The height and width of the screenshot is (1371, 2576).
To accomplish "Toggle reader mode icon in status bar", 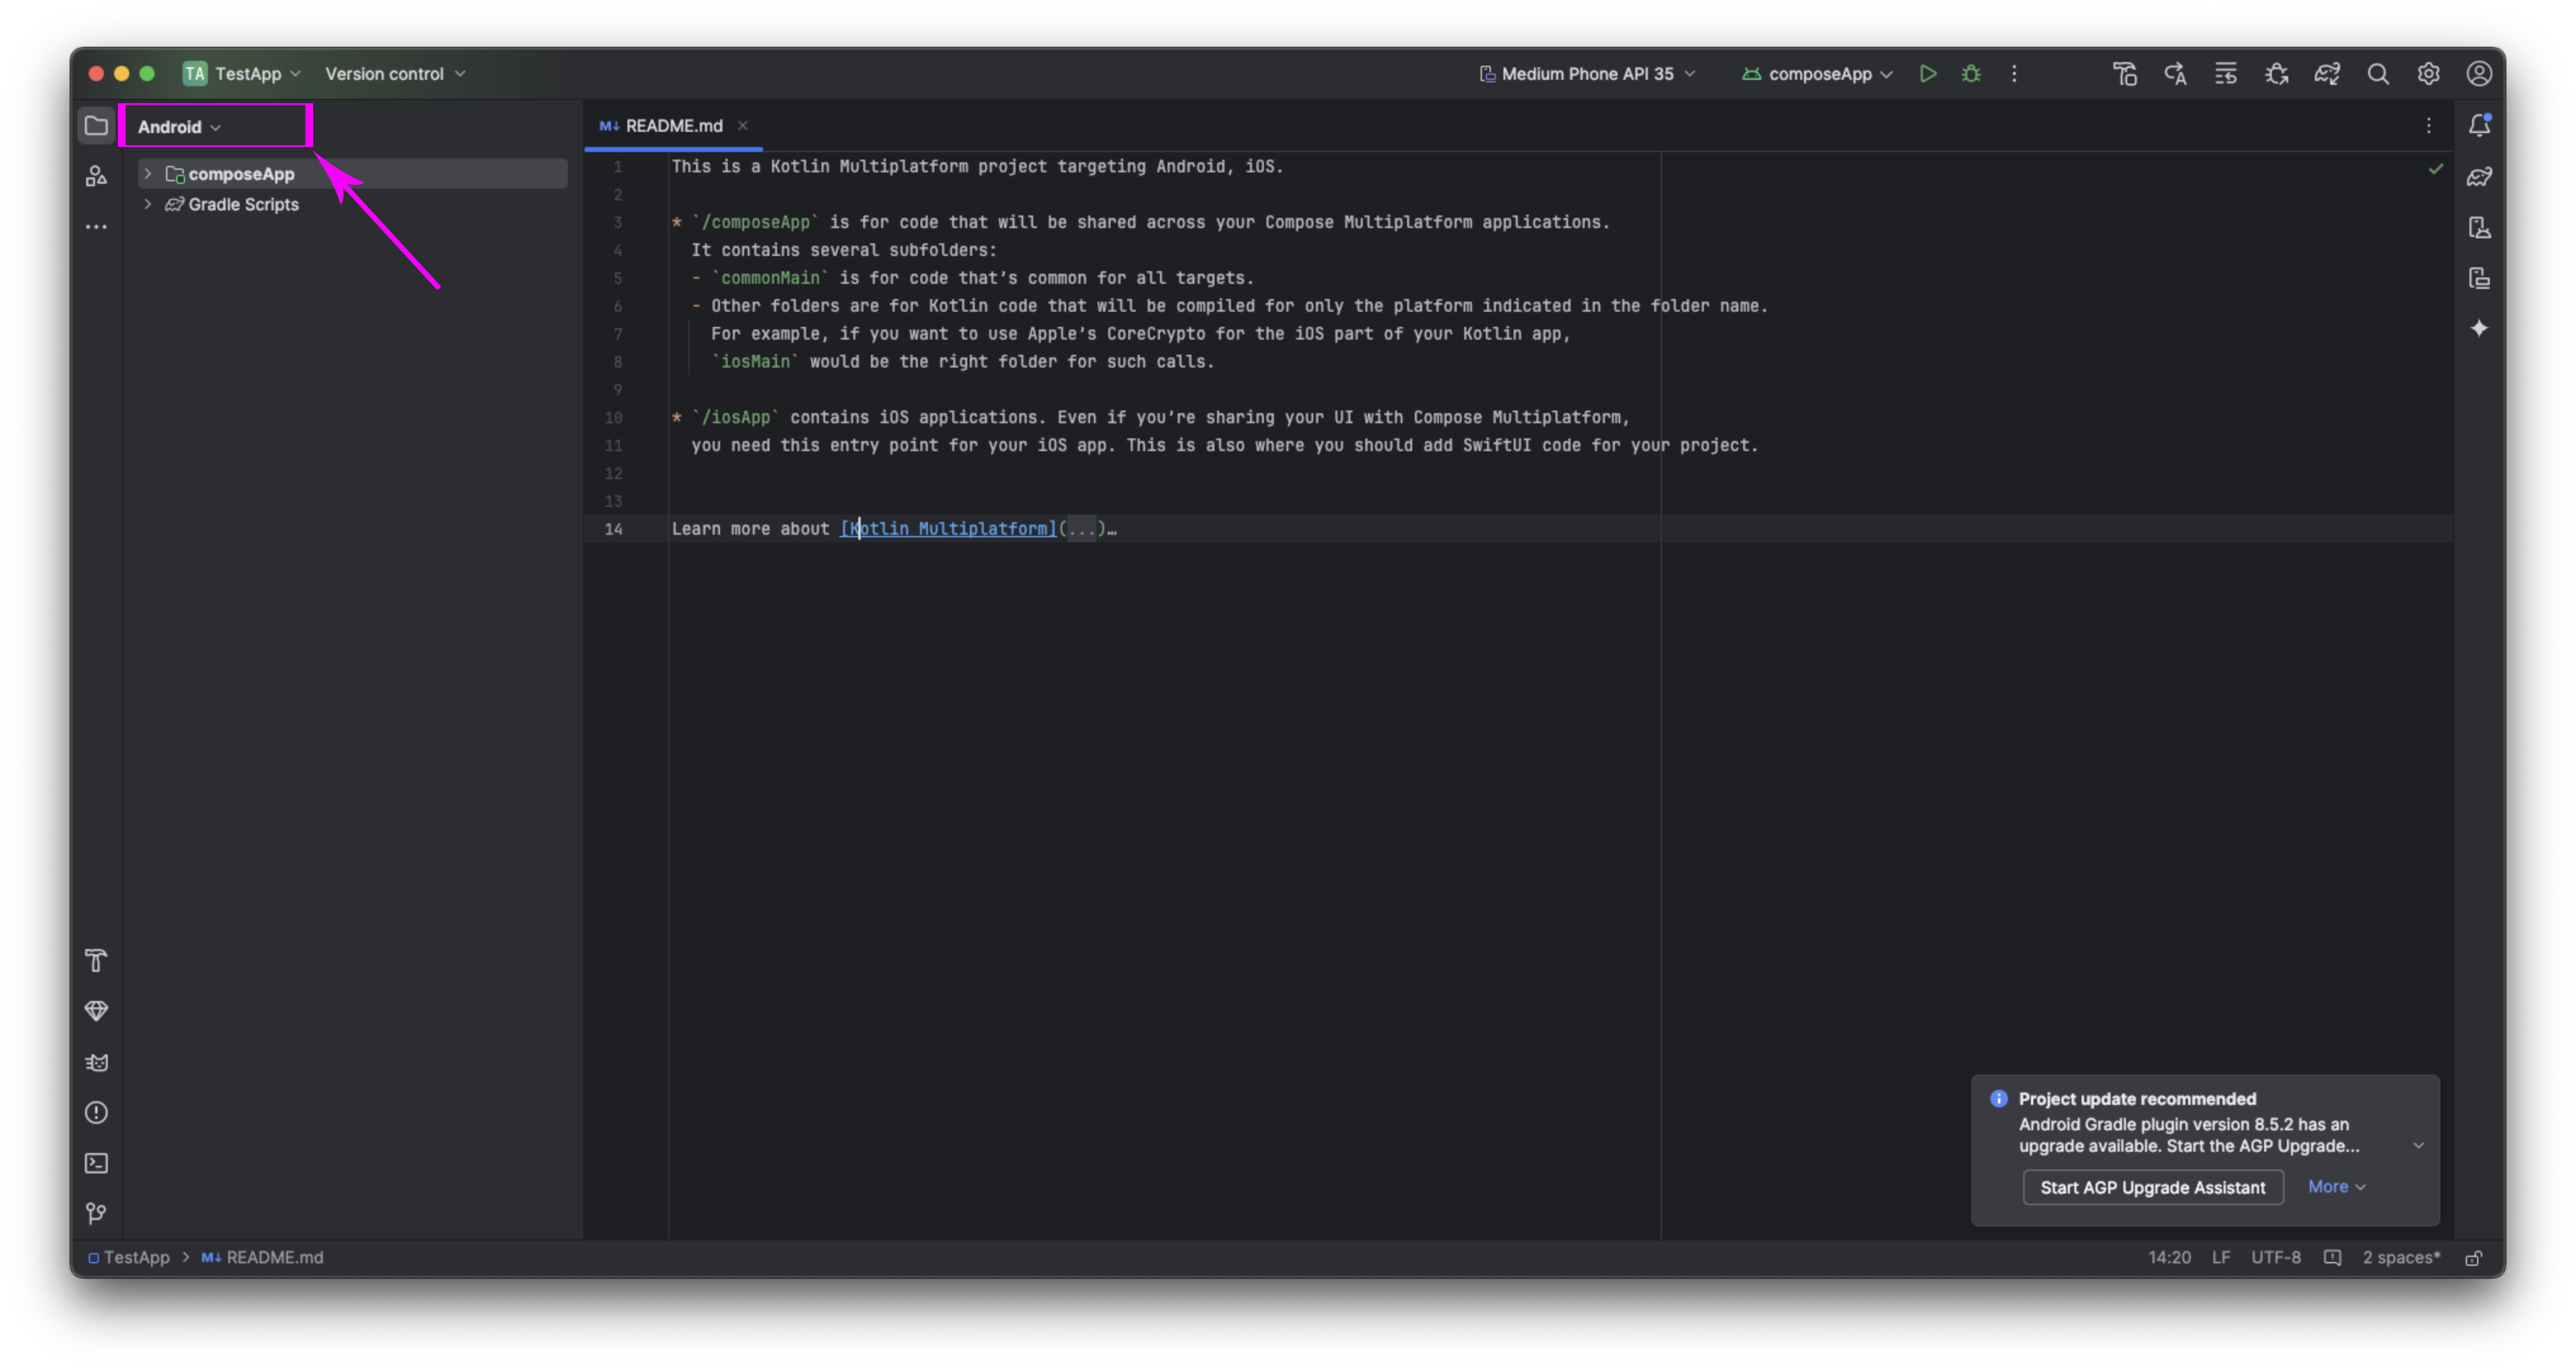I will pos(2332,1257).
